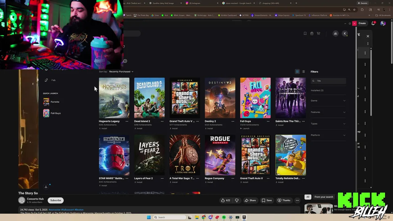Open All Bookmarks folder
Screen dimensions: 393x221
(383, 15)
